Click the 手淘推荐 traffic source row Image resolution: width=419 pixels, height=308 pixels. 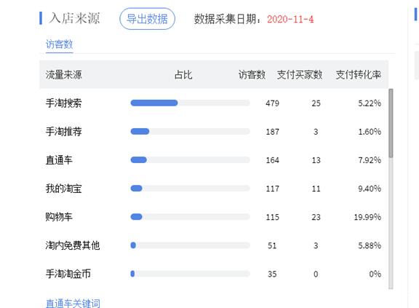point(214,131)
